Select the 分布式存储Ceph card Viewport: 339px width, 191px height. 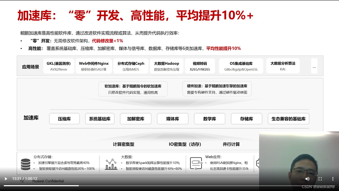pyautogui.click(x=131, y=66)
